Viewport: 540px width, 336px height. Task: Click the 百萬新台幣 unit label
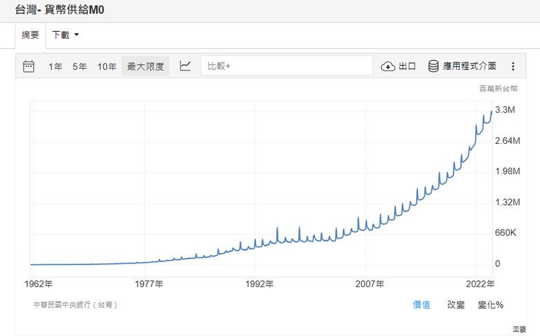click(498, 88)
